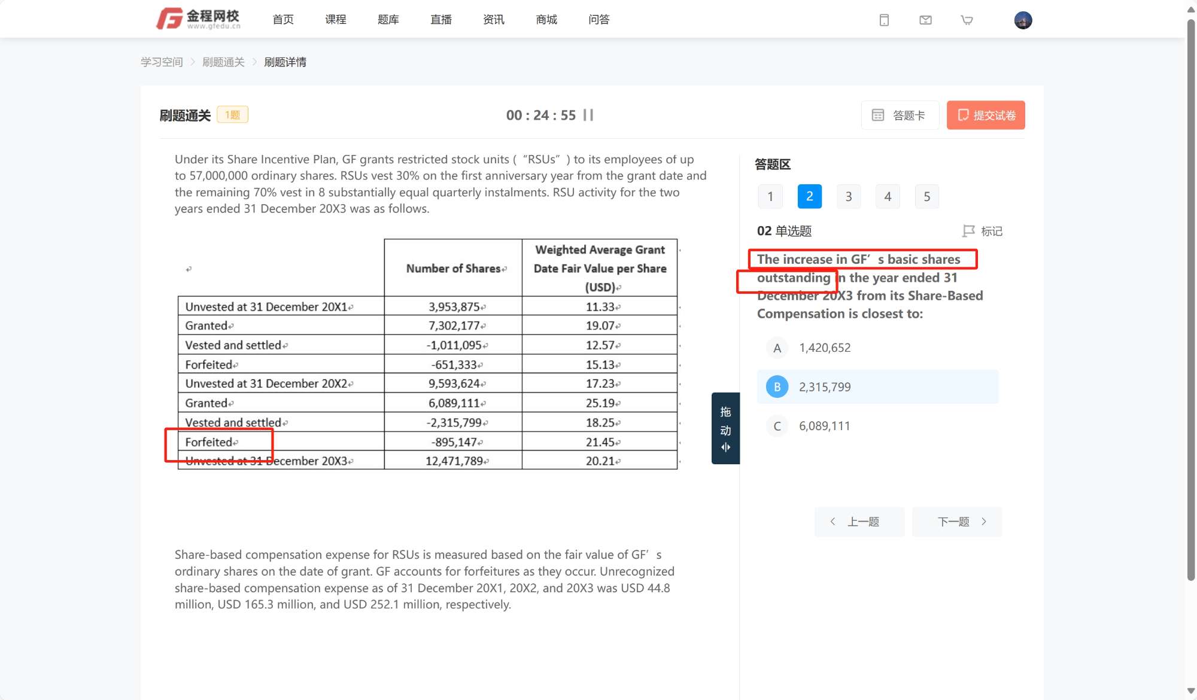The image size is (1197, 700).
Task: Pause the countdown timer
Action: pyautogui.click(x=588, y=115)
